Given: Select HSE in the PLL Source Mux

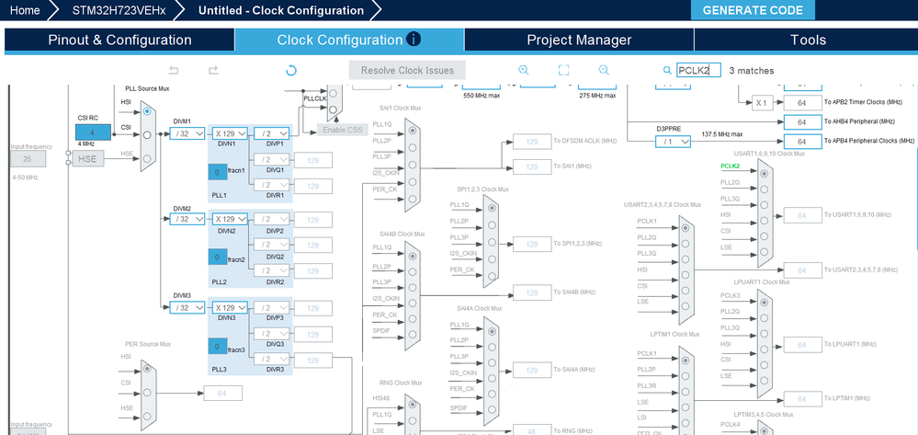Looking at the screenshot, I should (x=147, y=159).
